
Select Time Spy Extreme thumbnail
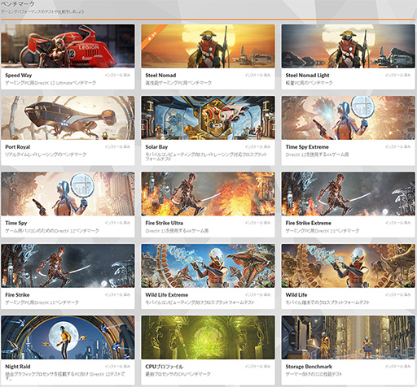point(348,118)
